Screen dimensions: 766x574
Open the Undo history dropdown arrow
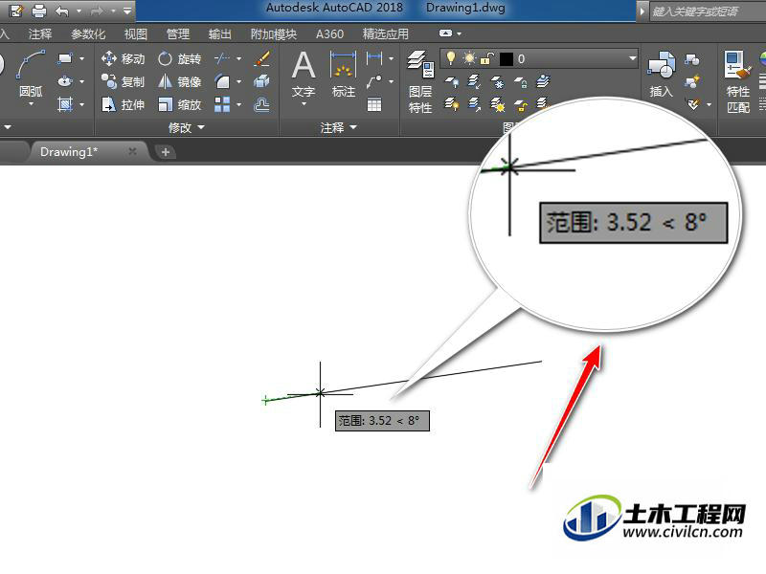pyautogui.click(x=79, y=11)
